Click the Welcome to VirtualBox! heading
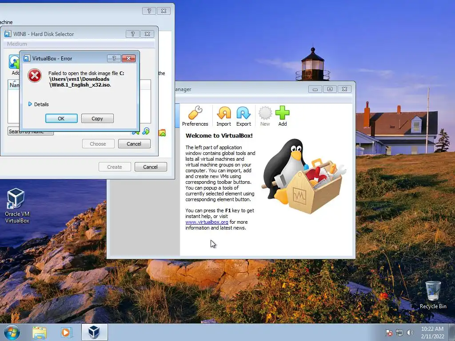This screenshot has width=455, height=341. (x=219, y=135)
